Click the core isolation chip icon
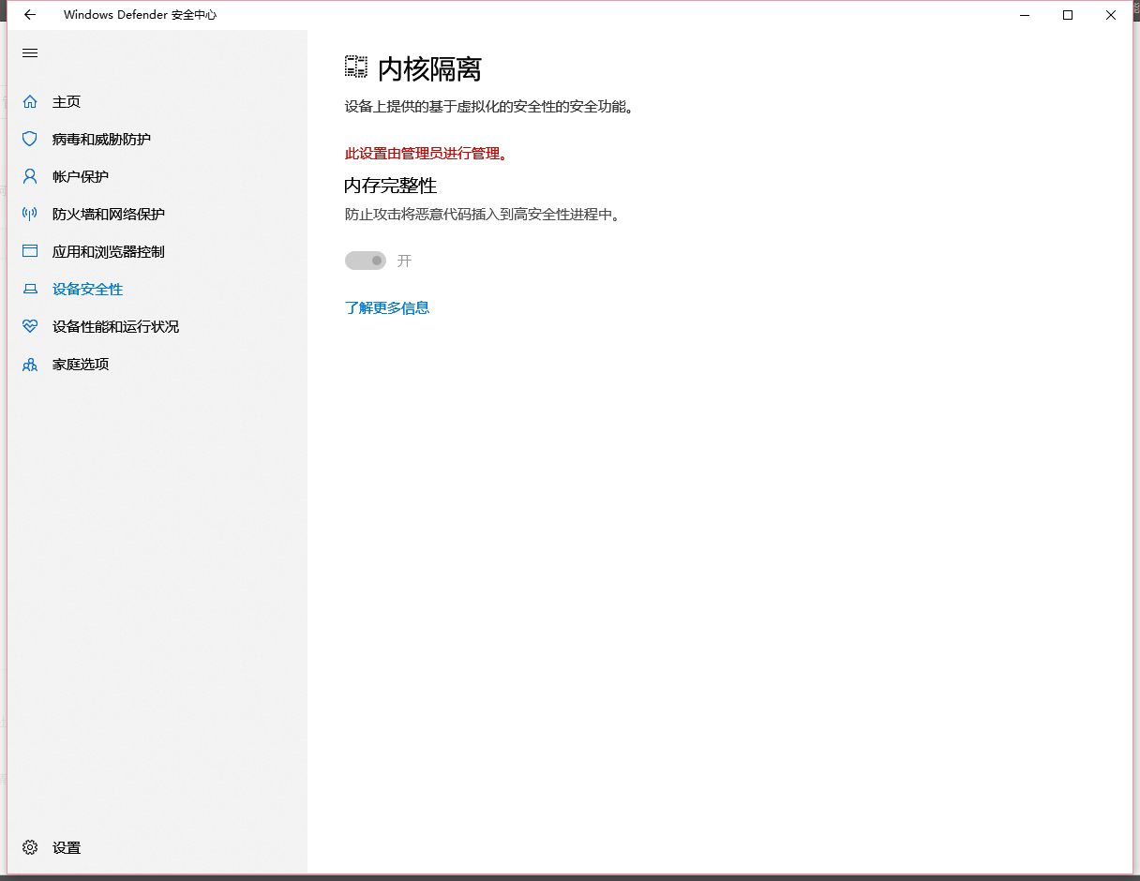The image size is (1140, 881). click(x=355, y=67)
